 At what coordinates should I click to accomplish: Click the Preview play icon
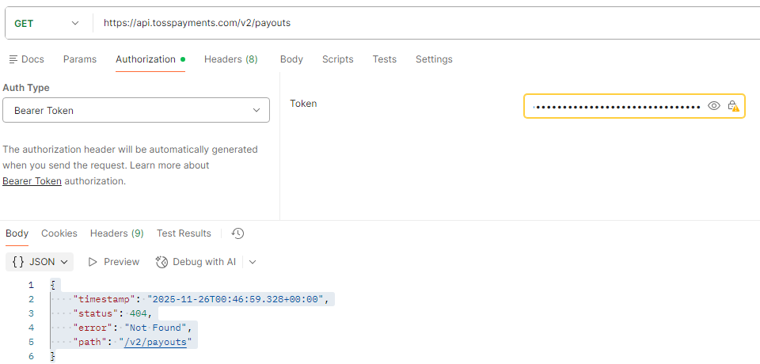pyautogui.click(x=93, y=262)
